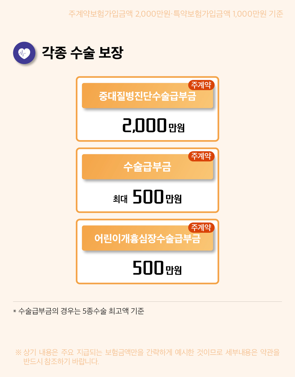The width and height of the screenshot is (295, 377).
Task: Click the asterisk before the 수술급부금 footnote
Action: [14, 312]
